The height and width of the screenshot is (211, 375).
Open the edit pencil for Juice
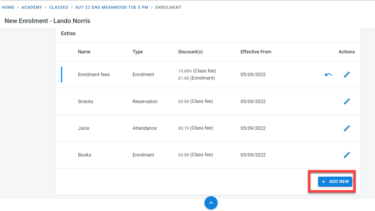pos(347,128)
